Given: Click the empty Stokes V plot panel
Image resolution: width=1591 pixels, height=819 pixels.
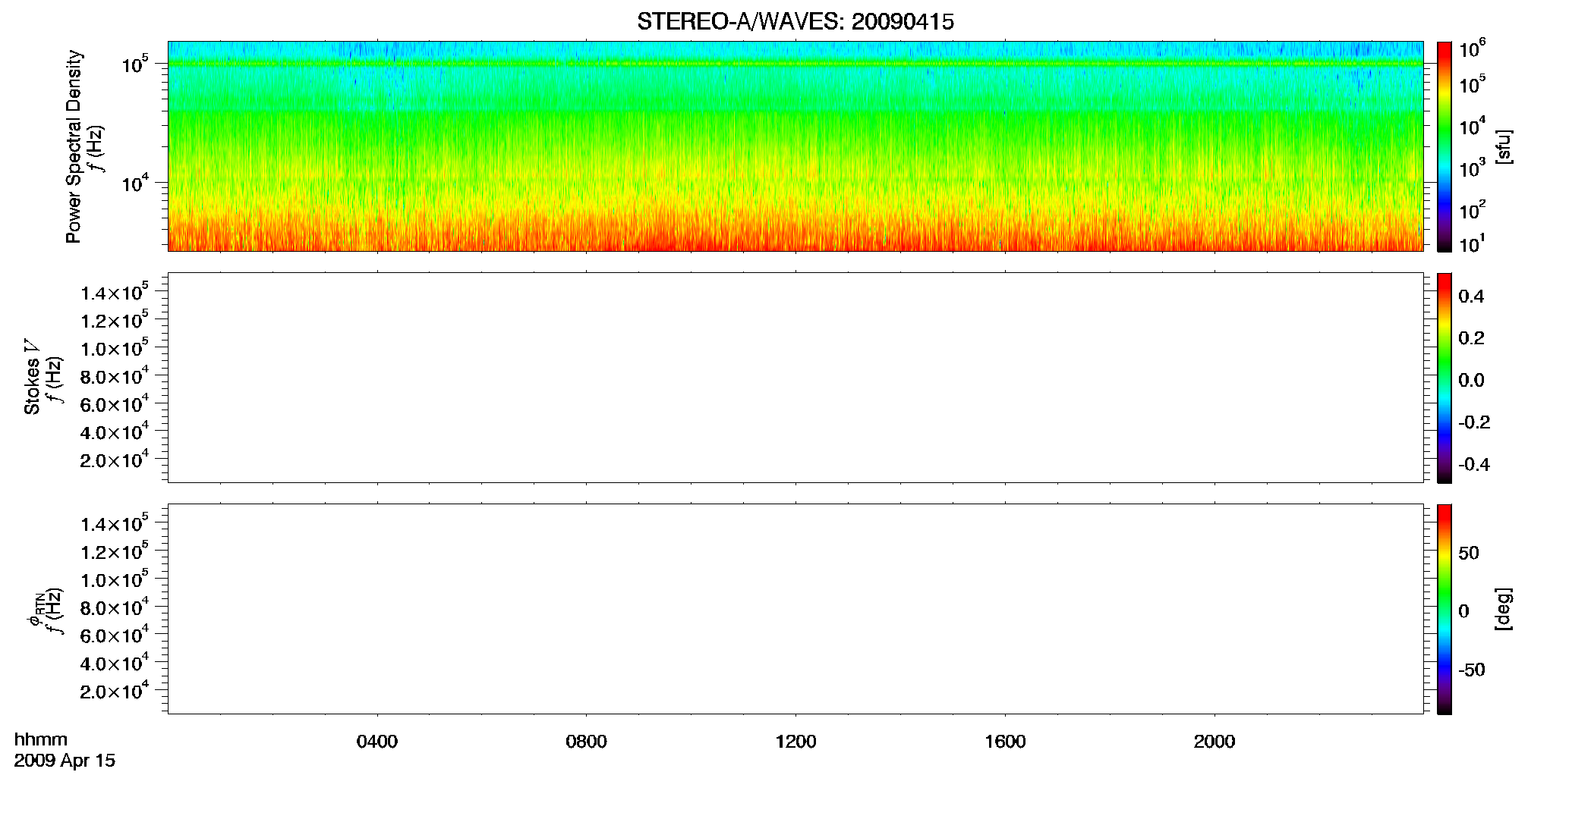Looking at the screenshot, I should click(795, 378).
